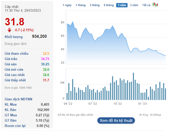Show the '6 tháng' chart range
The height and width of the screenshot is (131, 169).
[x=109, y=5]
